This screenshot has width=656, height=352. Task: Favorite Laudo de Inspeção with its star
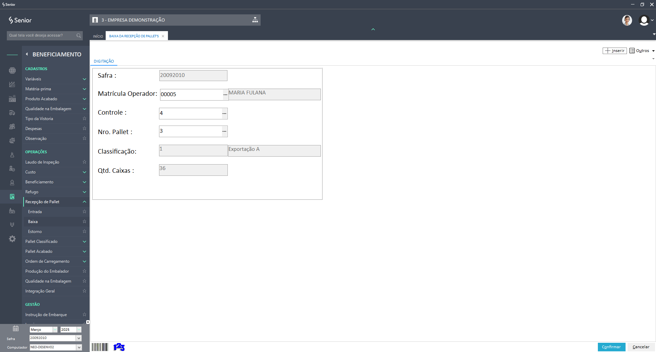pos(84,162)
